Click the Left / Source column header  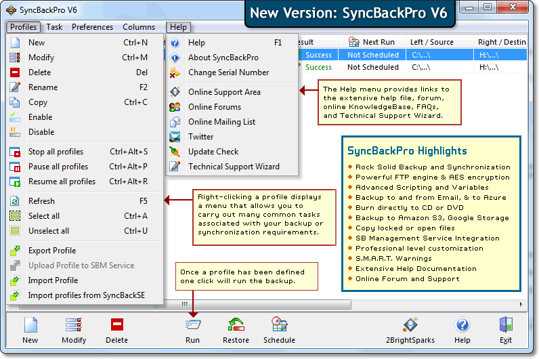pos(439,42)
